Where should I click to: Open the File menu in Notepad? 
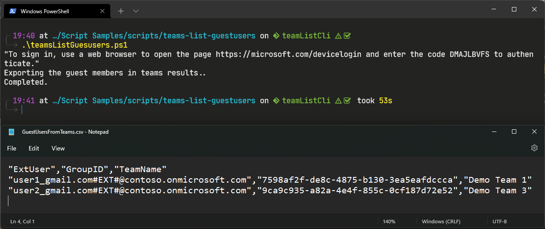[x=11, y=148]
